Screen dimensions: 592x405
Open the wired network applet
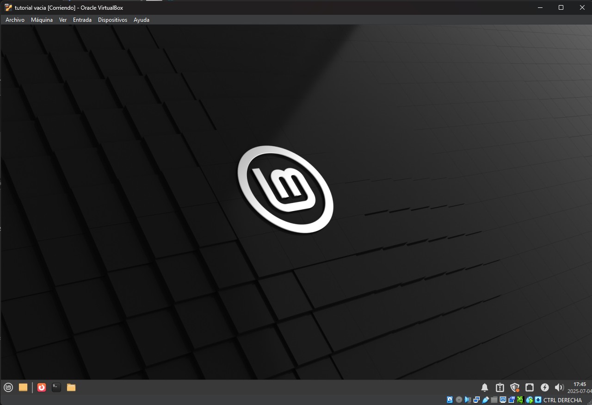[x=530, y=387]
